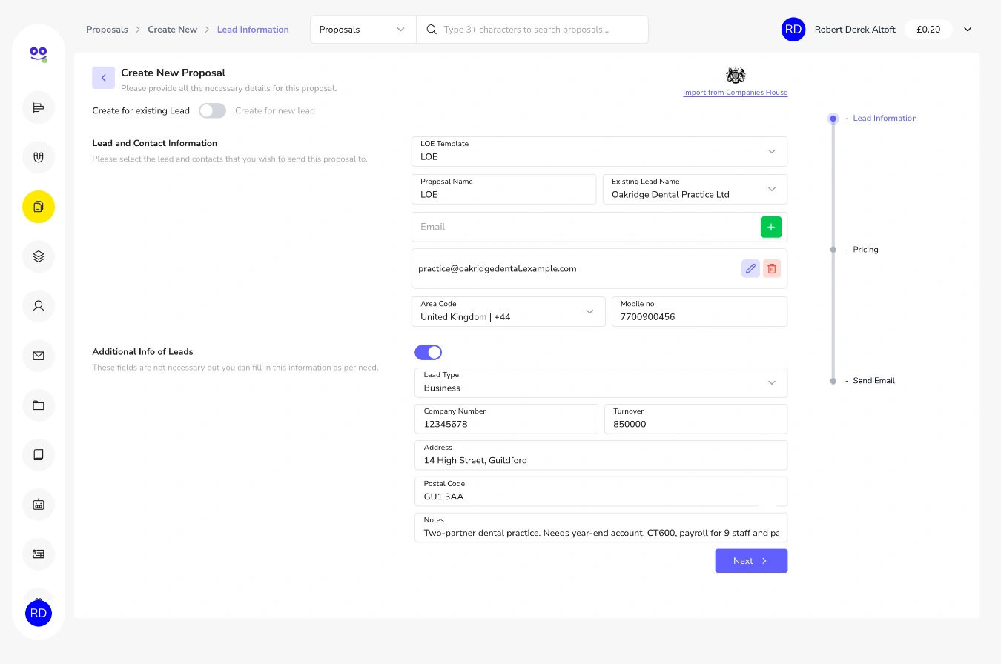Select the Lead Information breadcrumb
This screenshot has height=664, width=1001.
tap(253, 30)
